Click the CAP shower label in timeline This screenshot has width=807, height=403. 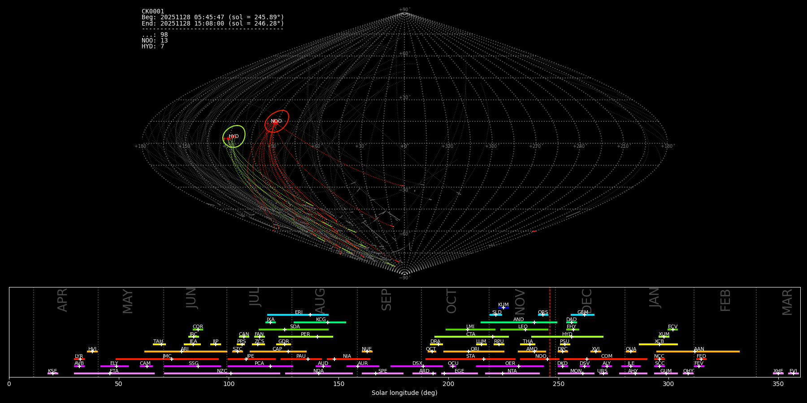click(278, 349)
